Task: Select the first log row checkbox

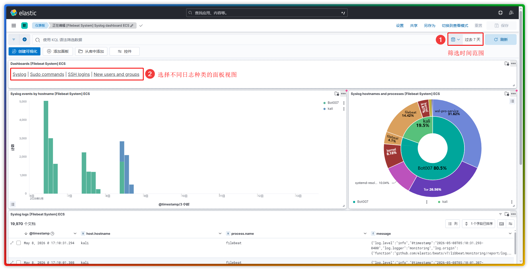Action: point(19,243)
